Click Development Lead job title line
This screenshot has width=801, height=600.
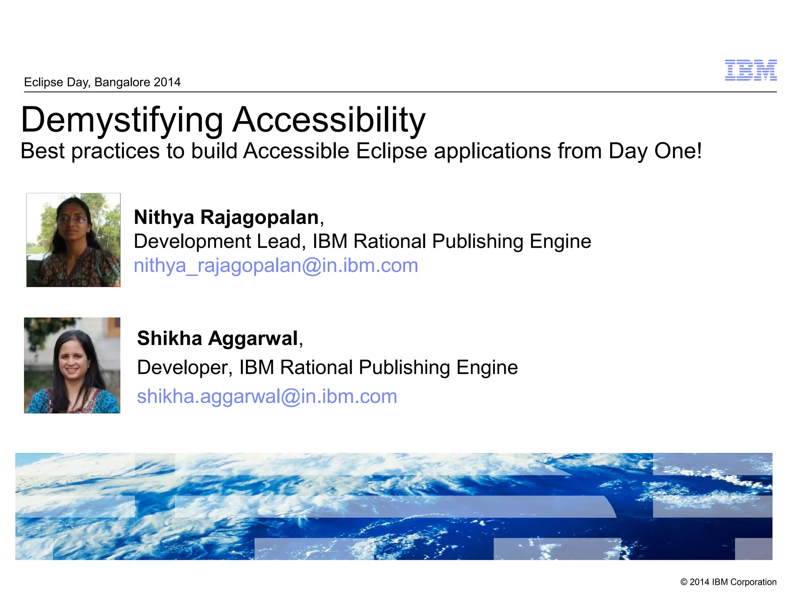(x=362, y=241)
